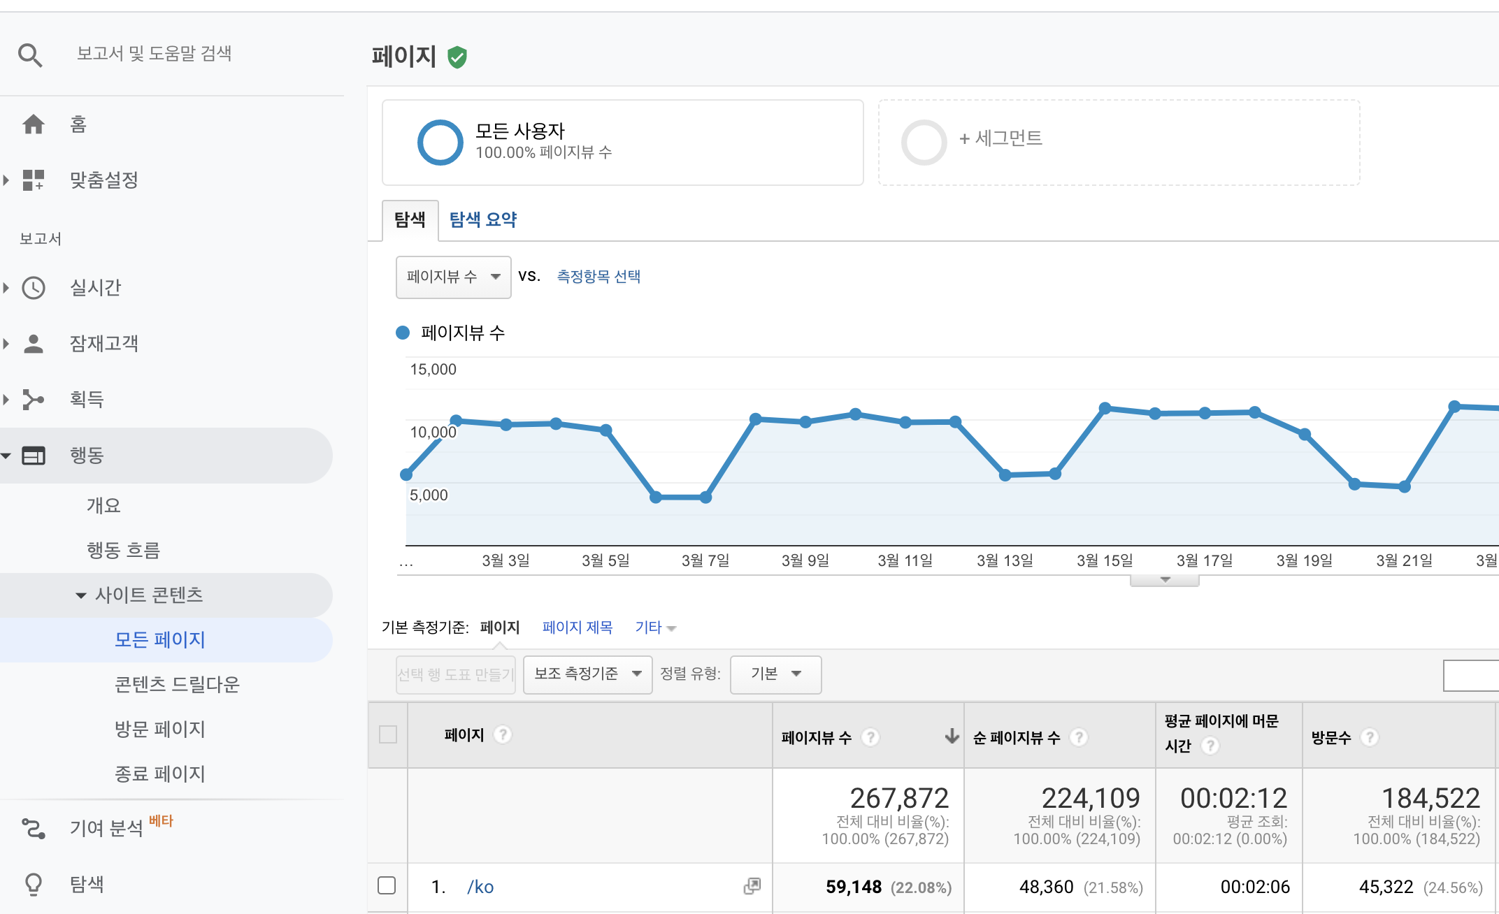Open the 페이지뷰 수 metric dropdown
1499x914 pixels.
coord(453,277)
